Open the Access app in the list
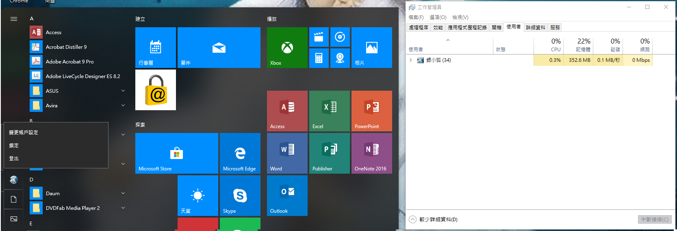Viewport: 677px width, 231px height. point(77,32)
